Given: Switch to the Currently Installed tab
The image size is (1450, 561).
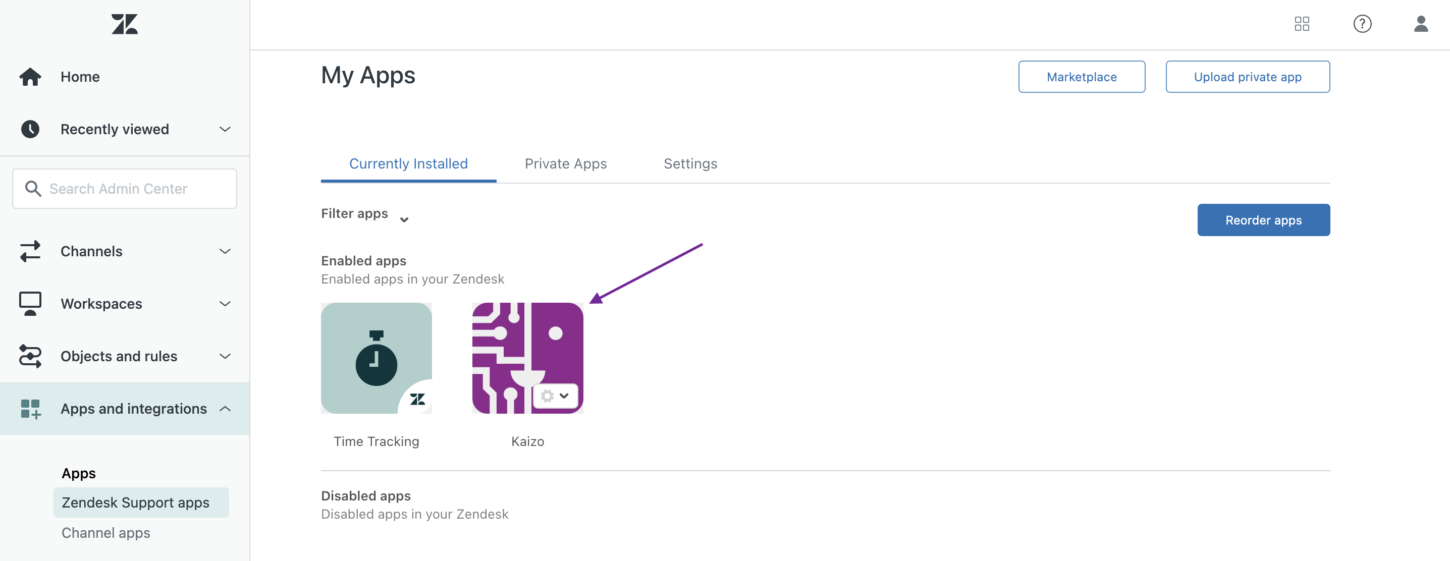Looking at the screenshot, I should click(408, 164).
